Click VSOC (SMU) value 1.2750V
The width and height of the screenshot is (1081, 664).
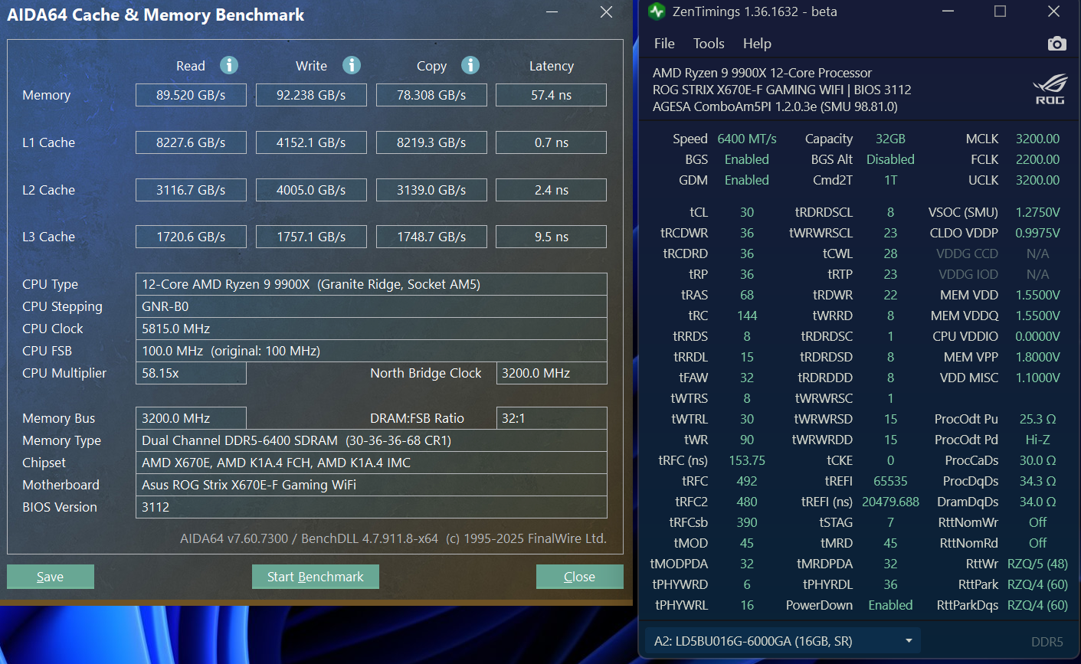tap(1037, 212)
